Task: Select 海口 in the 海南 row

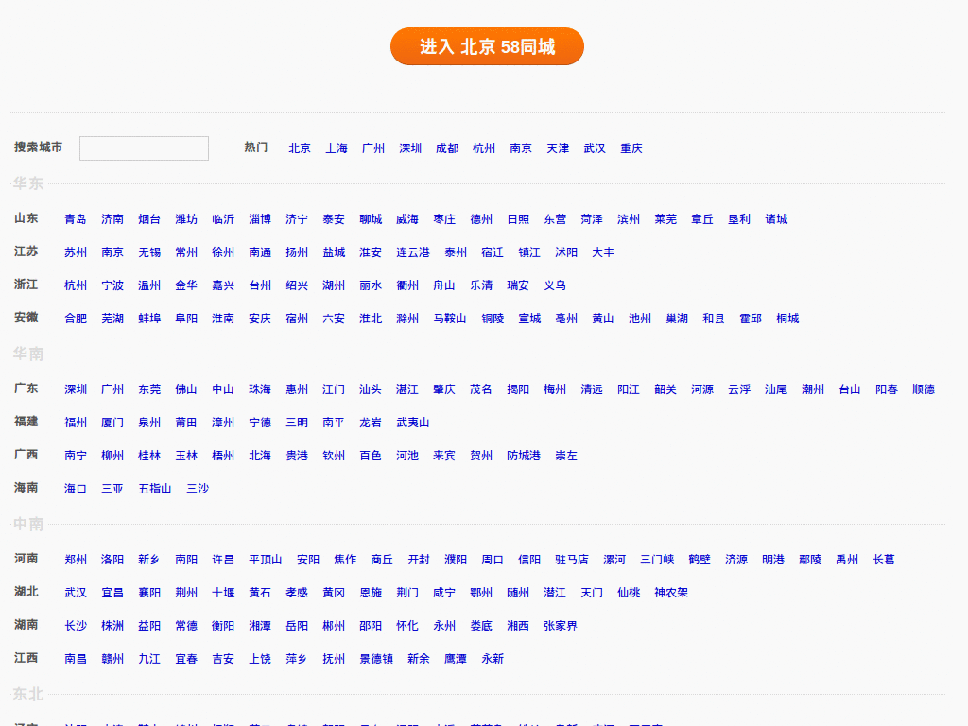Action: pyautogui.click(x=76, y=489)
